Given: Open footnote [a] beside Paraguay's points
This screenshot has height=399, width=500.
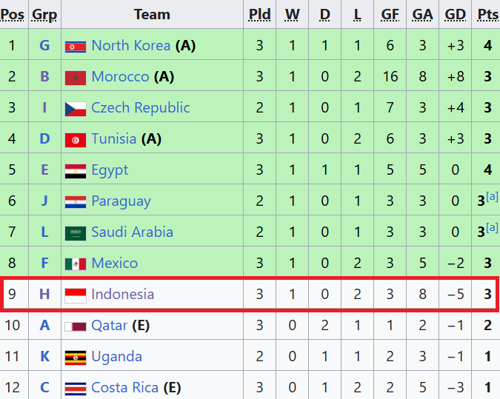Looking at the screenshot, I should point(492,196).
